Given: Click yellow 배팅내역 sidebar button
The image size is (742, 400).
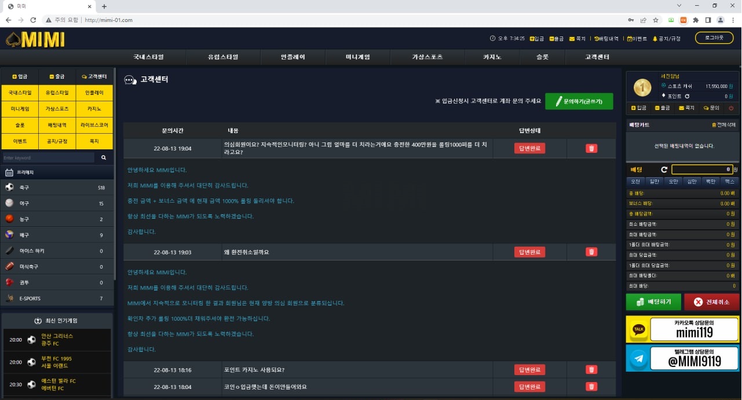Looking at the screenshot, I should 57,125.
